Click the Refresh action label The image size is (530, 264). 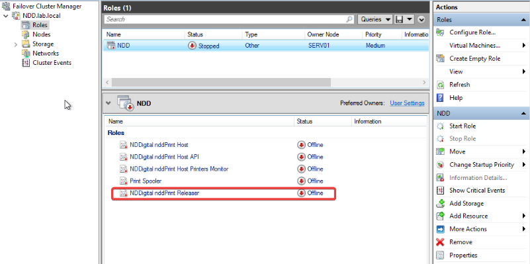460,85
